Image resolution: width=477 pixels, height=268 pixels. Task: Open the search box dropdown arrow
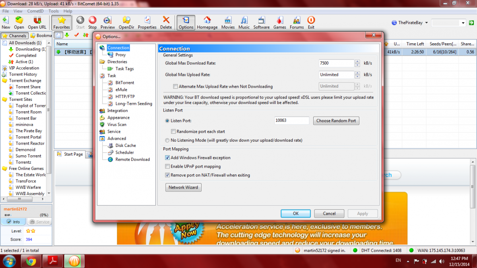click(x=463, y=23)
